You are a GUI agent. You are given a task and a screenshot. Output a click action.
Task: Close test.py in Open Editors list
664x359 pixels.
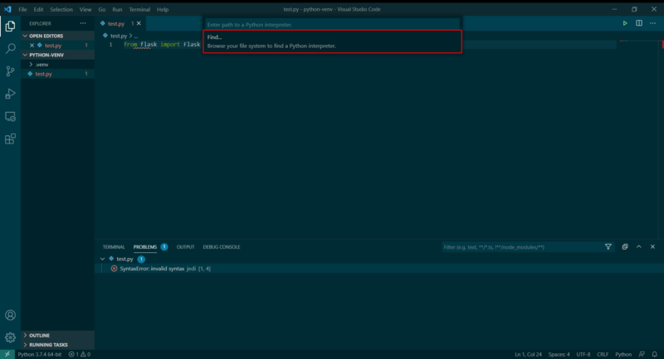[32, 46]
